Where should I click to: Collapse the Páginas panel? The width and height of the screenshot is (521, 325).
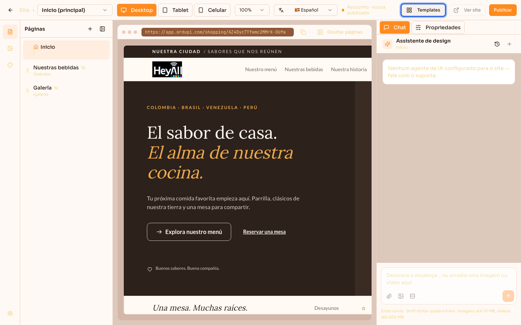click(102, 29)
